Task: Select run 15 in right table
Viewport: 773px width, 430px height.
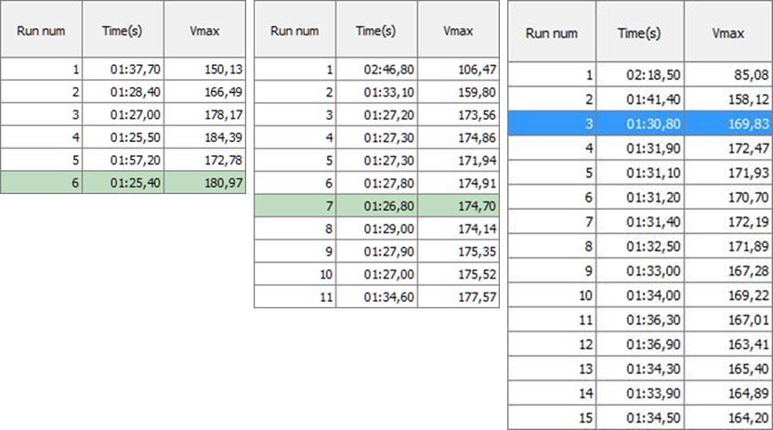Action: [552, 417]
